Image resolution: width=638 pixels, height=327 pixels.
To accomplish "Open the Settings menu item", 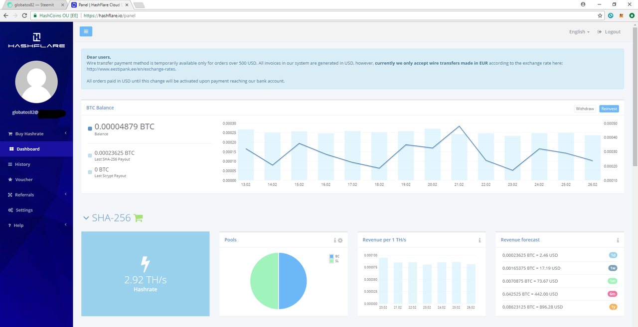I will [x=36, y=210].
